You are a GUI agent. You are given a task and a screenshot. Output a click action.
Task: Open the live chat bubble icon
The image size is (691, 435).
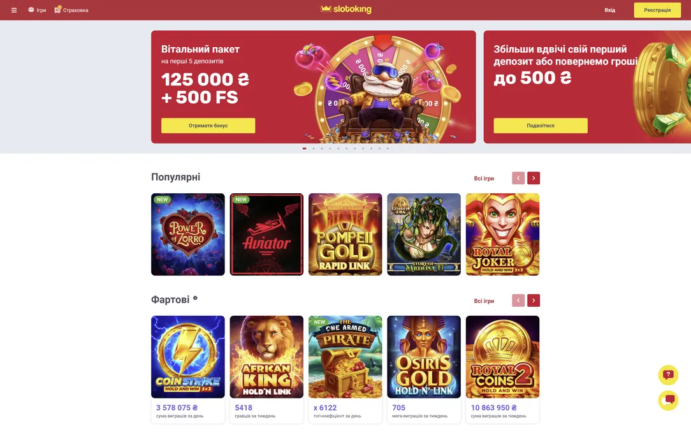pyautogui.click(x=668, y=401)
